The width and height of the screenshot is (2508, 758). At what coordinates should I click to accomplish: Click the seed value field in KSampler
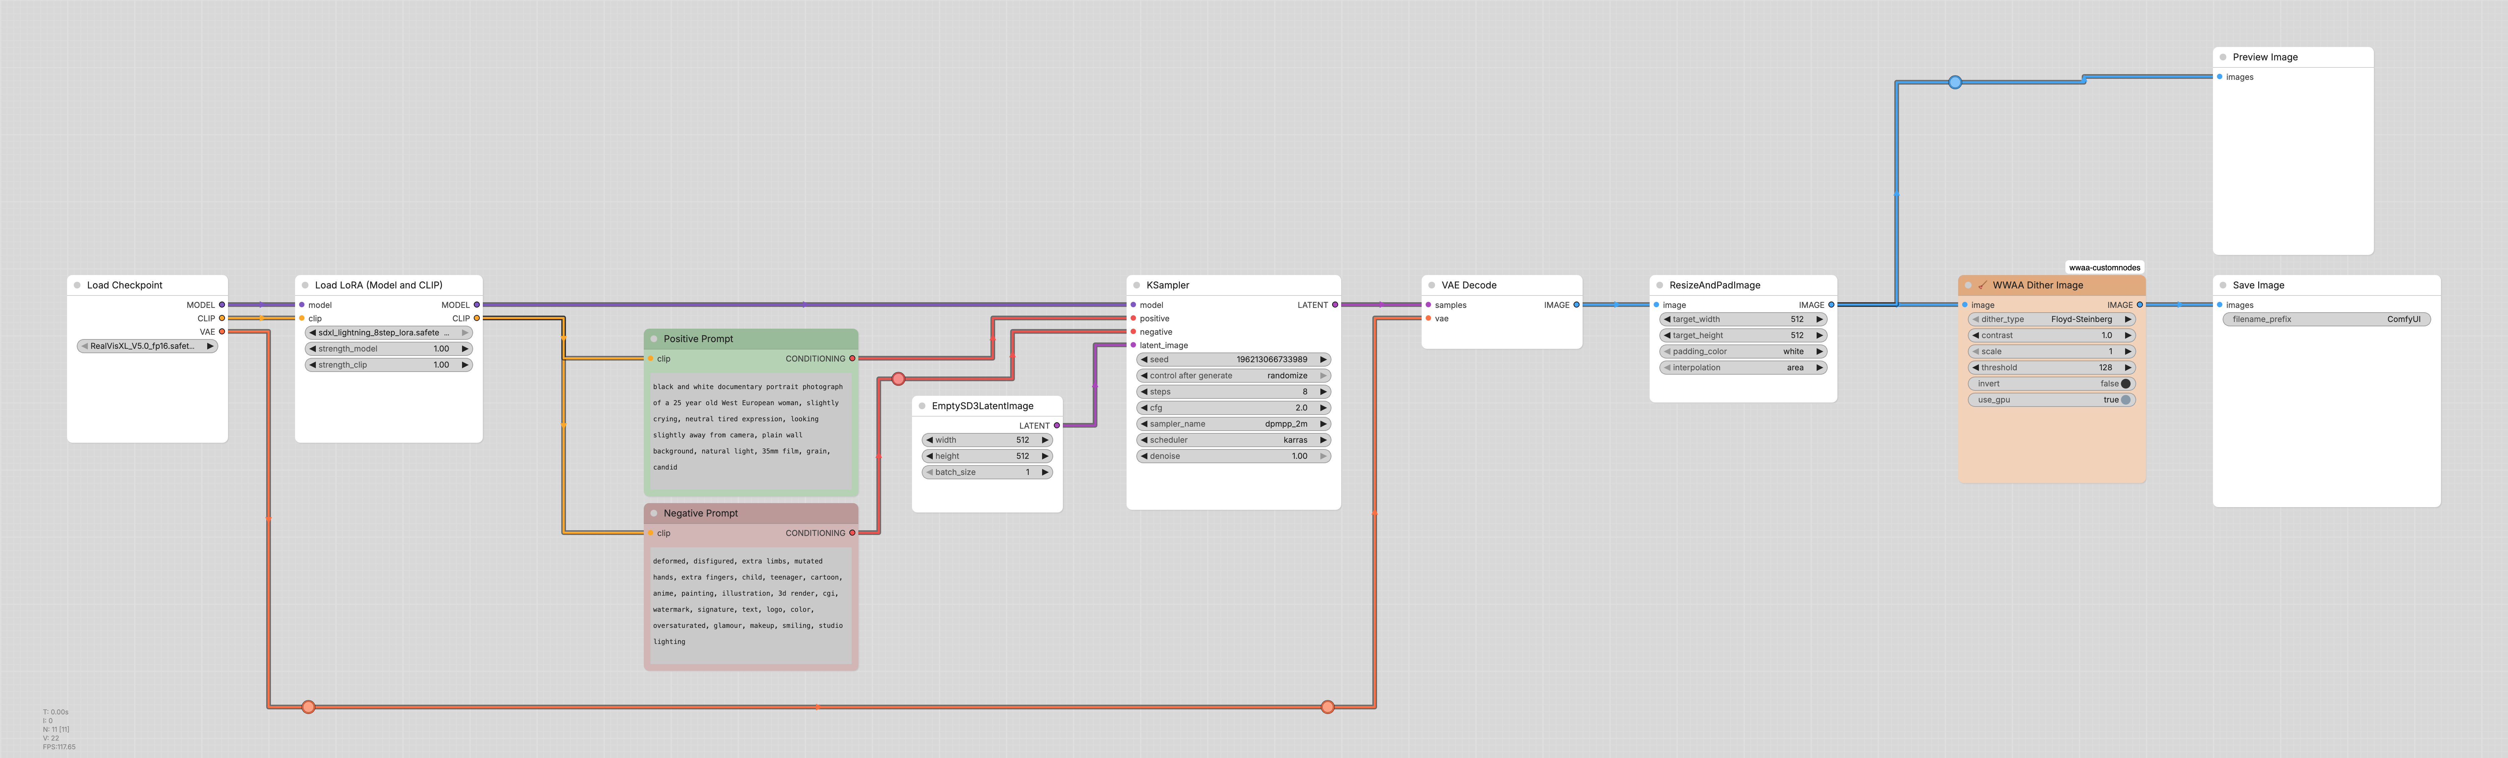[1234, 360]
